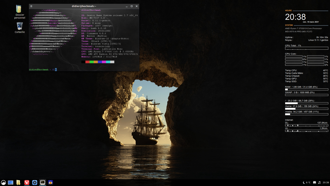The width and height of the screenshot is (330, 186).
Task: Click the 'CPU Total : 1%' bar in widget
Action: [307, 48]
